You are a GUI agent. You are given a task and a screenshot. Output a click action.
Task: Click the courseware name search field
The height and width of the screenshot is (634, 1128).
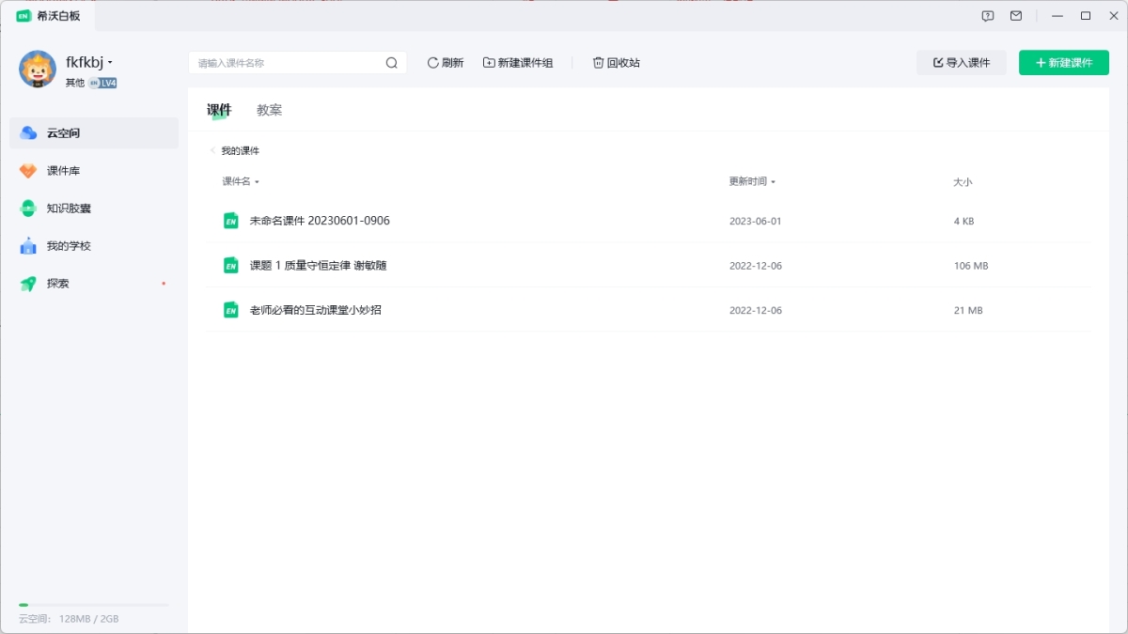tap(287, 63)
